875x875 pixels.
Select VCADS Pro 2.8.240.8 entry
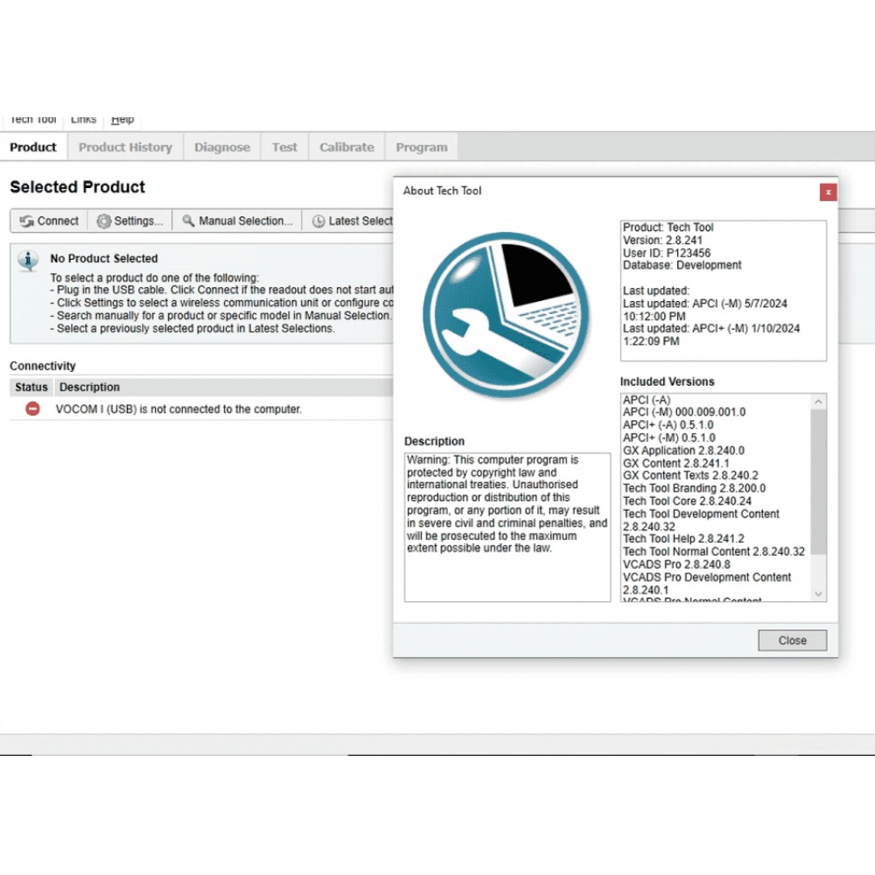[676, 564]
